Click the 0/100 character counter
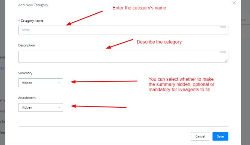Image resolution: width=250 pixels, height=145 pixels. (x=223, y=27)
